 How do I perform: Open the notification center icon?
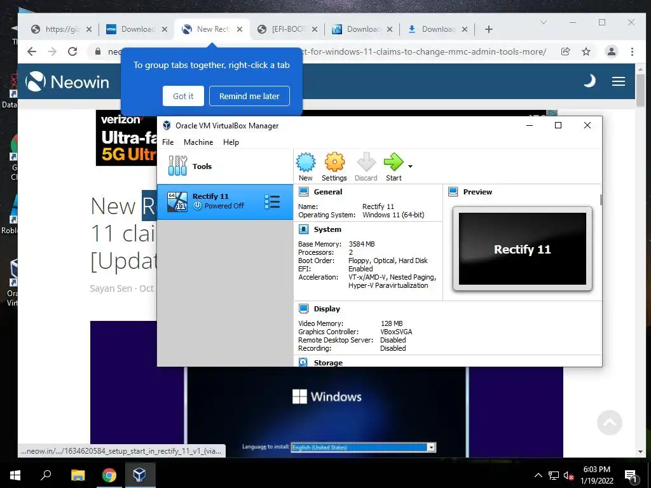click(631, 477)
